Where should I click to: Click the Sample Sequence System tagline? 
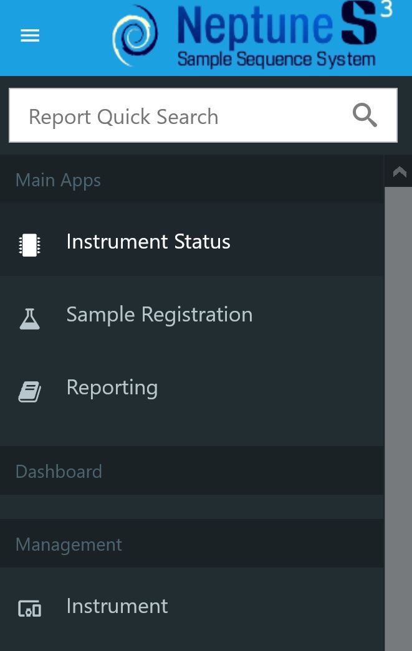[276, 60]
